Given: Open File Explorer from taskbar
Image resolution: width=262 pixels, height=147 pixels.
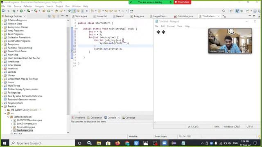Looking at the screenshot, I should (99, 143).
